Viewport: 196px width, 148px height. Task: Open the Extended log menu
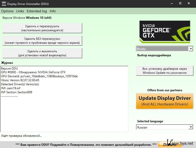[x=37, y=11]
